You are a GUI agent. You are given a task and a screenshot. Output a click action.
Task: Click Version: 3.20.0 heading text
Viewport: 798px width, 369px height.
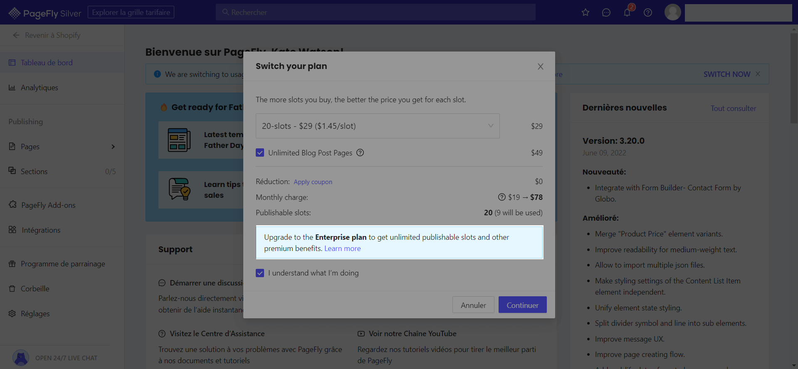[613, 141]
